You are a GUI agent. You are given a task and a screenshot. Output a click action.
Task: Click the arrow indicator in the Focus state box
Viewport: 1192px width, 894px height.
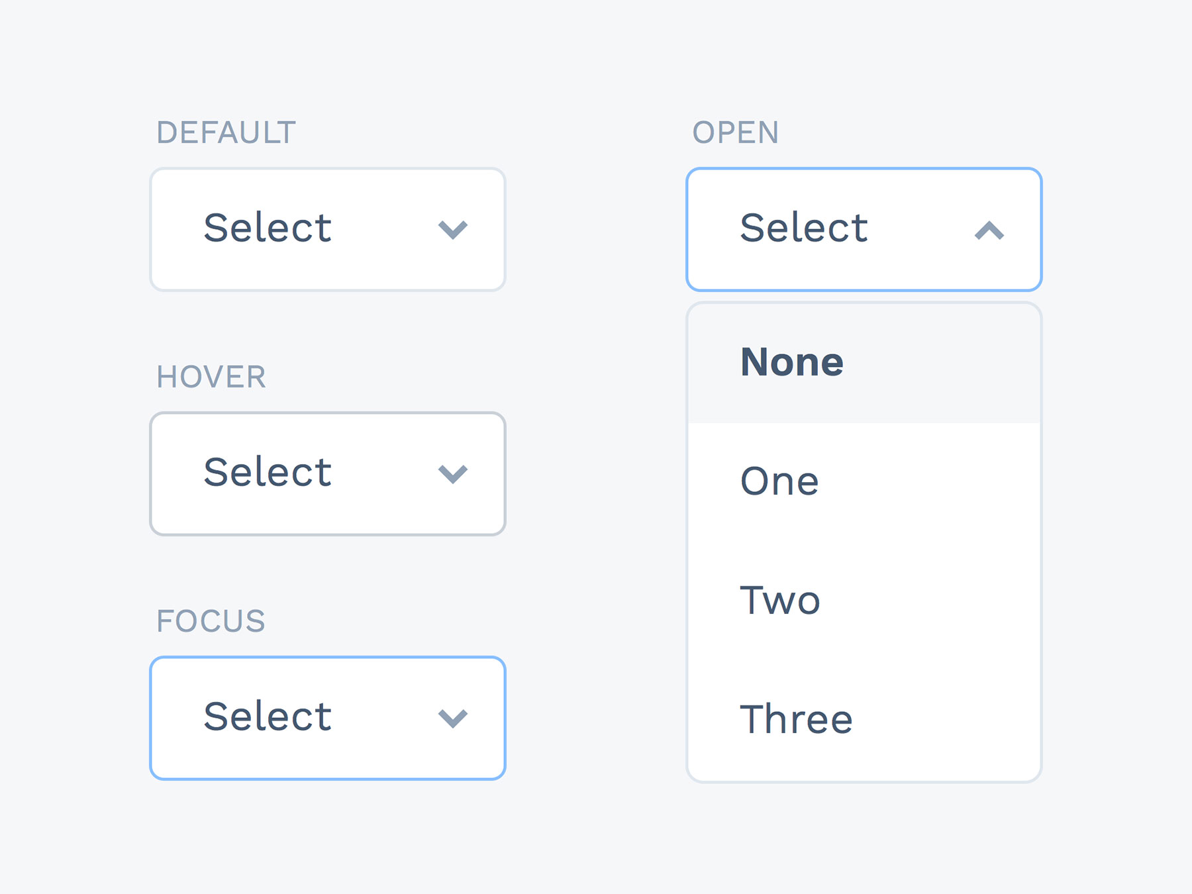[x=454, y=717]
